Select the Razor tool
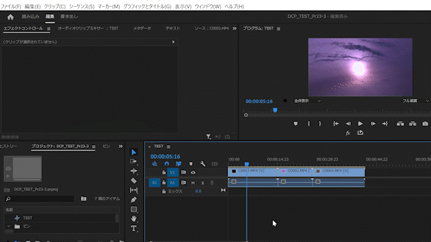The image size is (431, 242). click(x=133, y=181)
